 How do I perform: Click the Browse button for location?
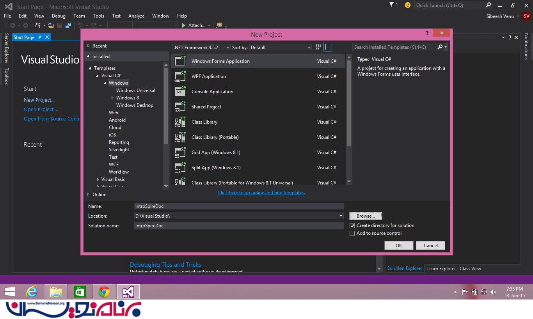click(x=366, y=216)
